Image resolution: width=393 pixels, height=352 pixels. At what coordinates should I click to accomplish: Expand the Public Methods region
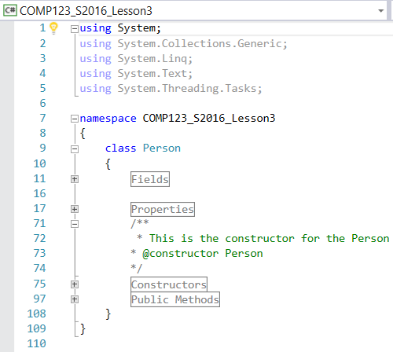point(75,299)
